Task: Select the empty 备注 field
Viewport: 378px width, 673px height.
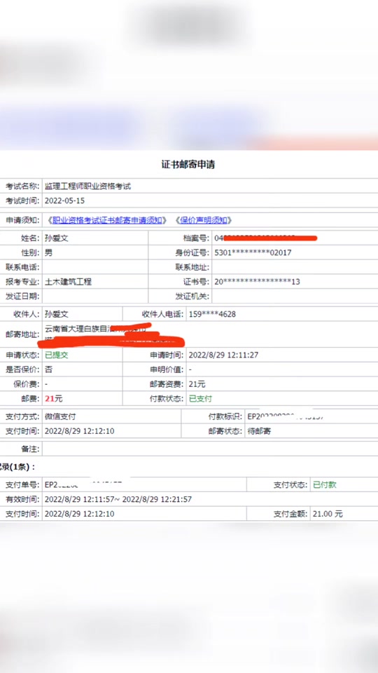Action: coord(210,449)
